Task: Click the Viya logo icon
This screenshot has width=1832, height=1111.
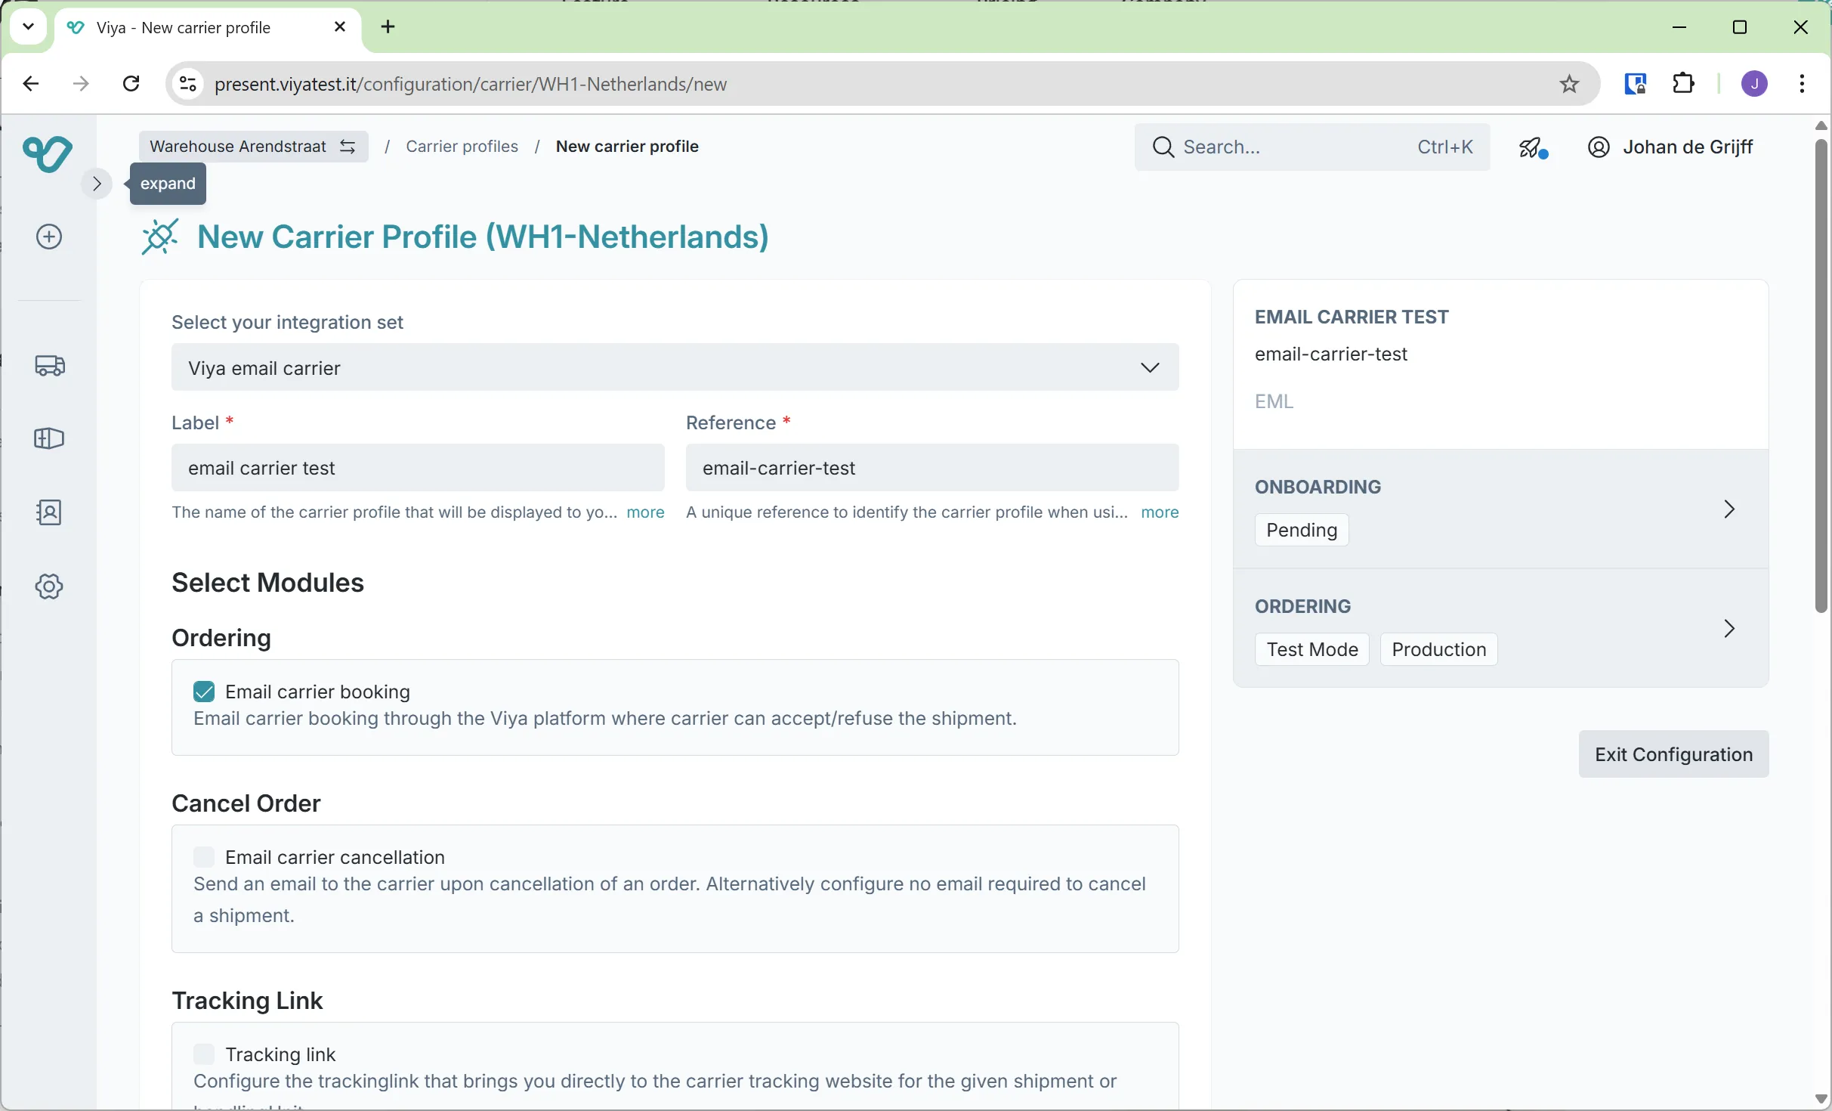Action: (x=48, y=154)
